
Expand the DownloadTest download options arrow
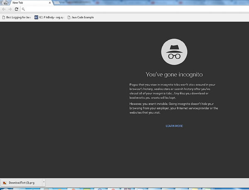[x=44, y=183]
